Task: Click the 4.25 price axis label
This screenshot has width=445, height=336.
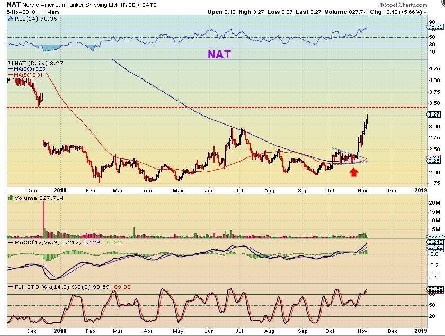Action: click(x=434, y=68)
